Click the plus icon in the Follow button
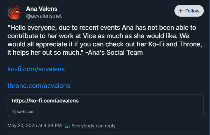This screenshot has height=135, width=210. coord(181,11)
